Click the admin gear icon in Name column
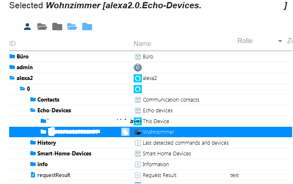Viewport: 293px width, 184px height. point(138,67)
